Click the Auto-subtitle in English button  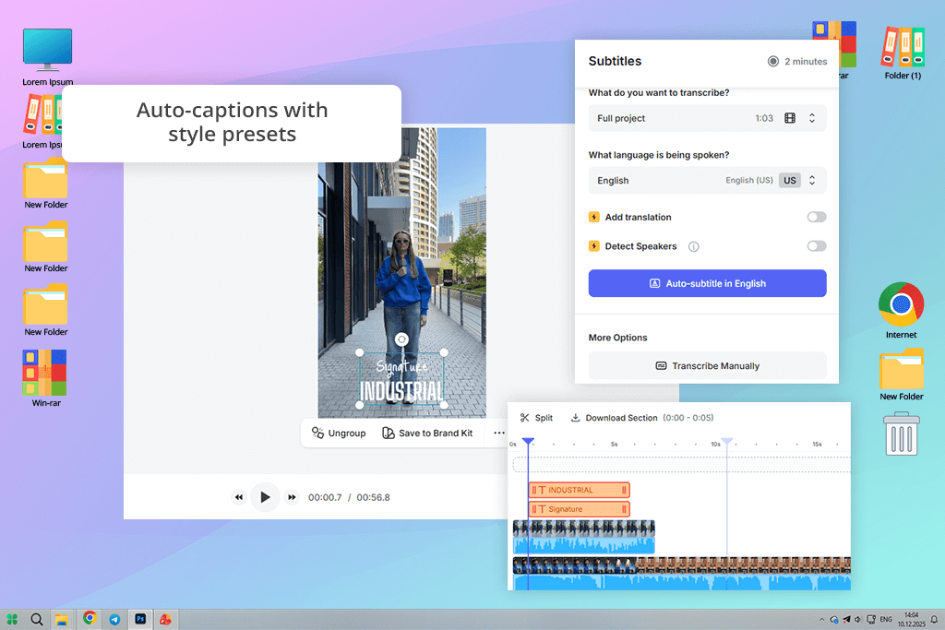pyautogui.click(x=707, y=283)
